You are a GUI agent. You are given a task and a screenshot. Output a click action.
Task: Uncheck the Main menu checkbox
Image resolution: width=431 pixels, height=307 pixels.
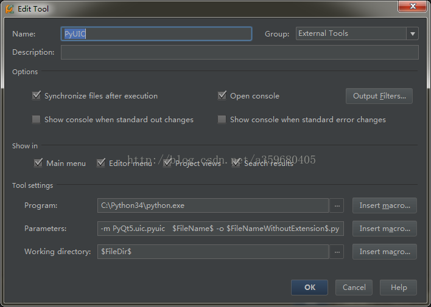[38, 164]
